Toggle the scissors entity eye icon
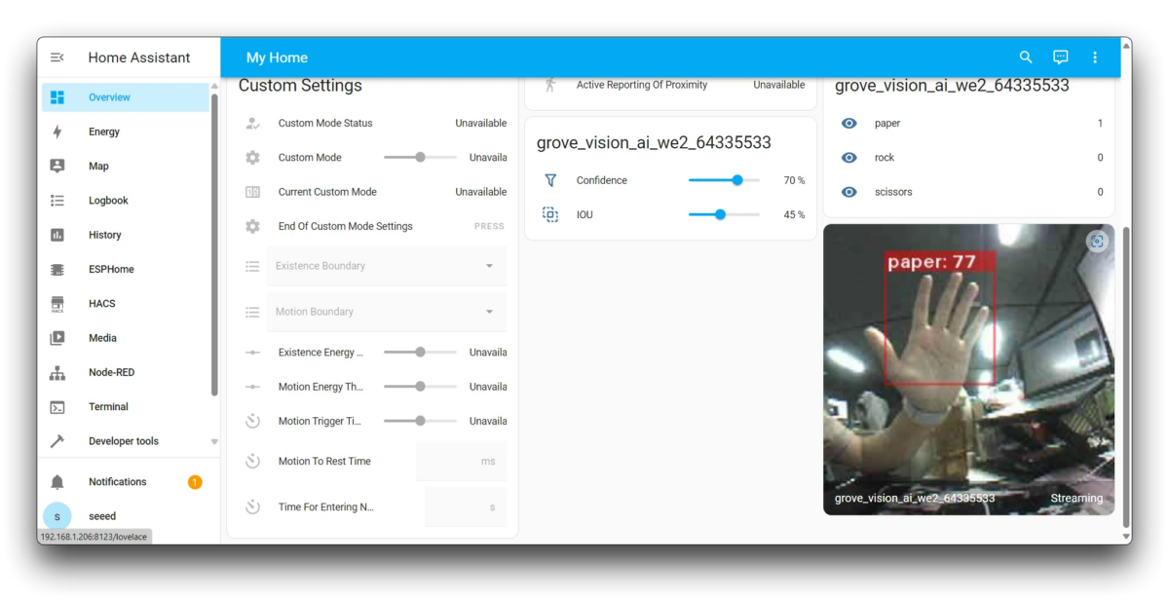Screen dimensions: 1169x600 [848, 192]
